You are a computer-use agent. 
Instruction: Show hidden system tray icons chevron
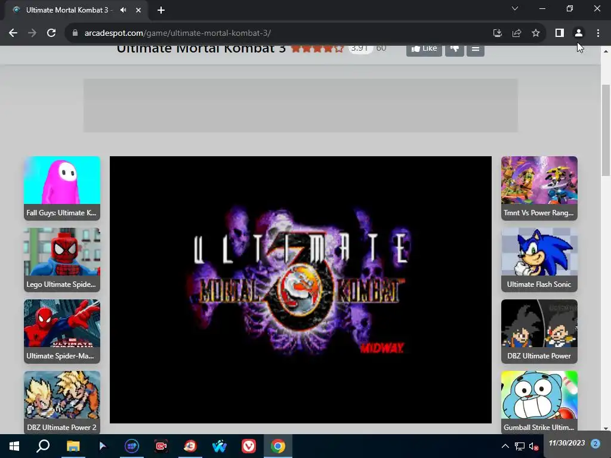(x=505, y=446)
